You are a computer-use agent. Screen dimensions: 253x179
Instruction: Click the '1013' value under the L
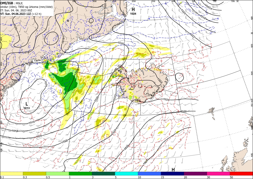point(27,108)
